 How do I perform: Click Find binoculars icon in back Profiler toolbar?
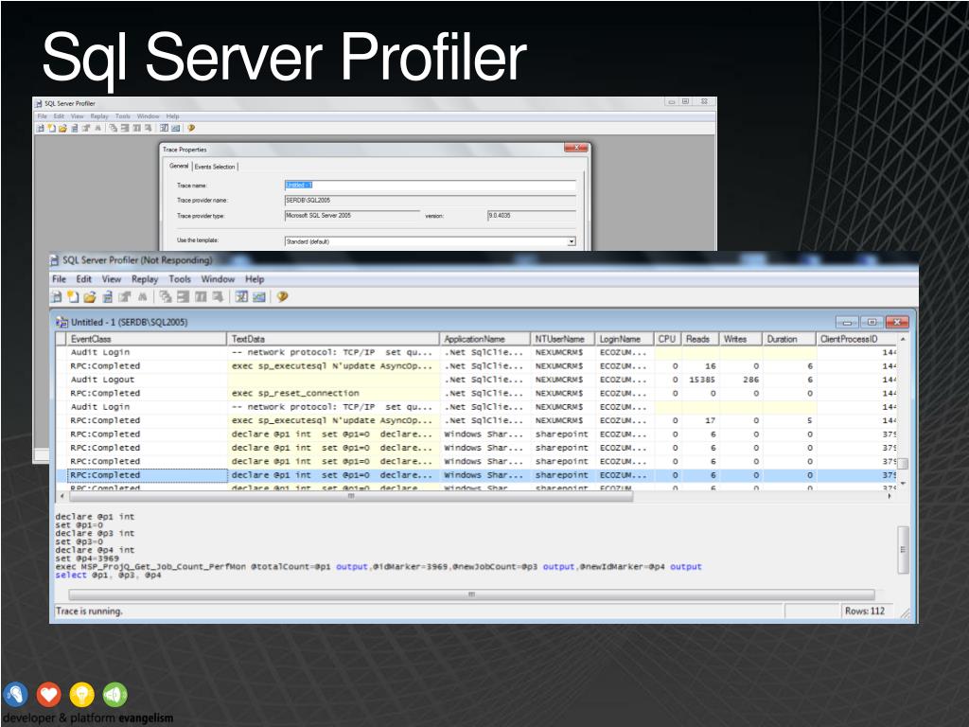98,128
